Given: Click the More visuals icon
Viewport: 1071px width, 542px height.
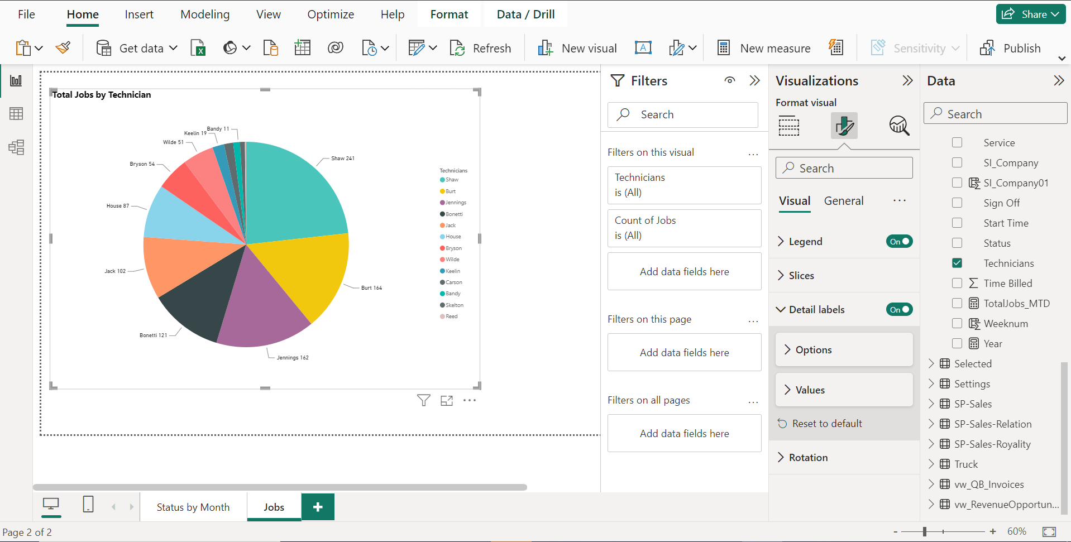Looking at the screenshot, I should (676, 48).
